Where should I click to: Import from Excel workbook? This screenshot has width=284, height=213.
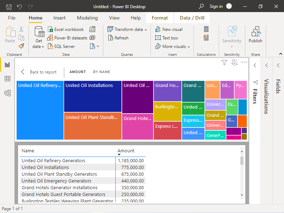(66, 29)
